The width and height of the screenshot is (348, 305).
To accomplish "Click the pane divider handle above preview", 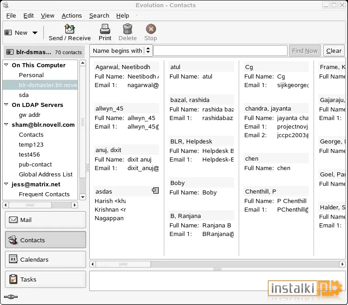I will click(217, 269).
